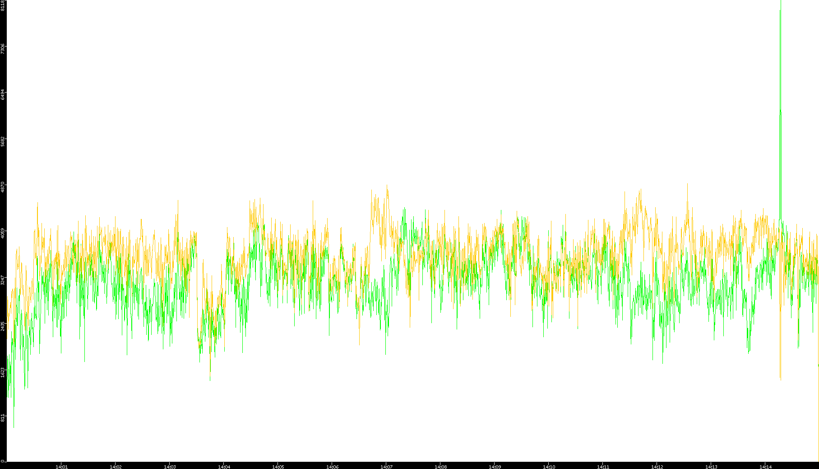Viewport: 819px width, 469px height.
Task: Click the 14:10 time label
Action: tap(549, 466)
